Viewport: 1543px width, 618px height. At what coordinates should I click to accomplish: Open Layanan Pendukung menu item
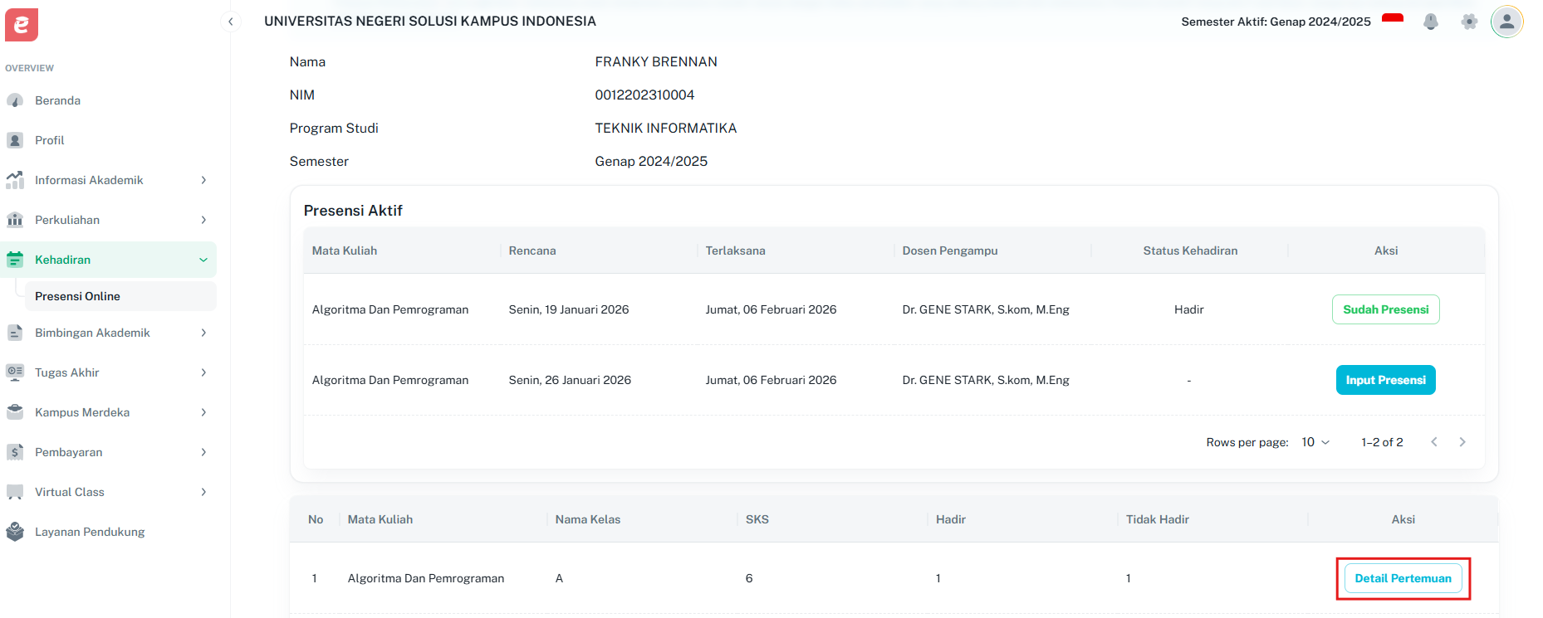coord(108,532)
